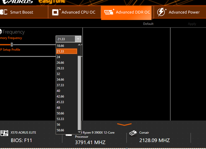Click the 3791.41 MHZ CPU speed
The width and height of the screenshot is (206, 149).
[90, 143]
